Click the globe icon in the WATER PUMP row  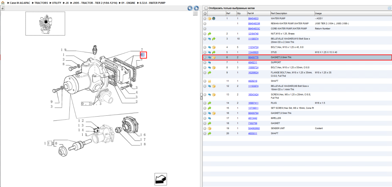[214, 18]
